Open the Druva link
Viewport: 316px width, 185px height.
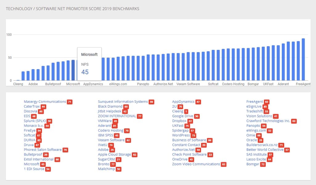pos(29,145)
